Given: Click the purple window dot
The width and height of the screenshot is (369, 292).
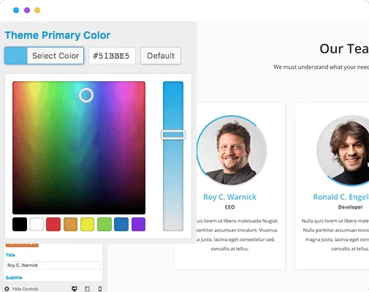Looking at the screenshot, I should point(27,10).
